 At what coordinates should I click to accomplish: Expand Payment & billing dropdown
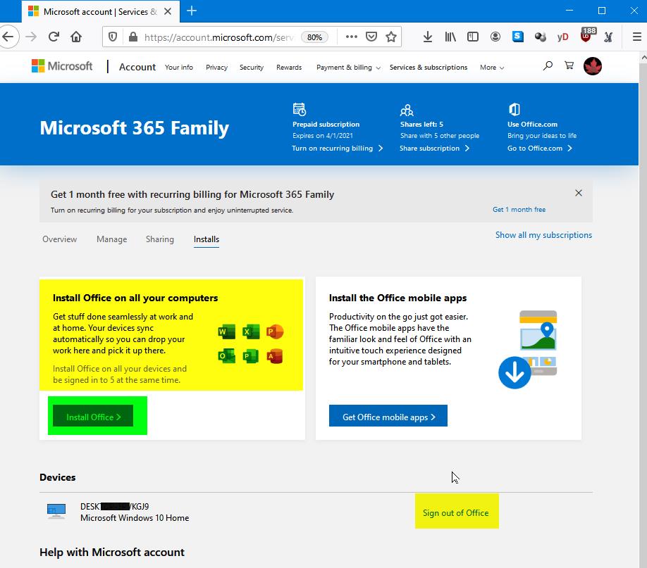348,67
